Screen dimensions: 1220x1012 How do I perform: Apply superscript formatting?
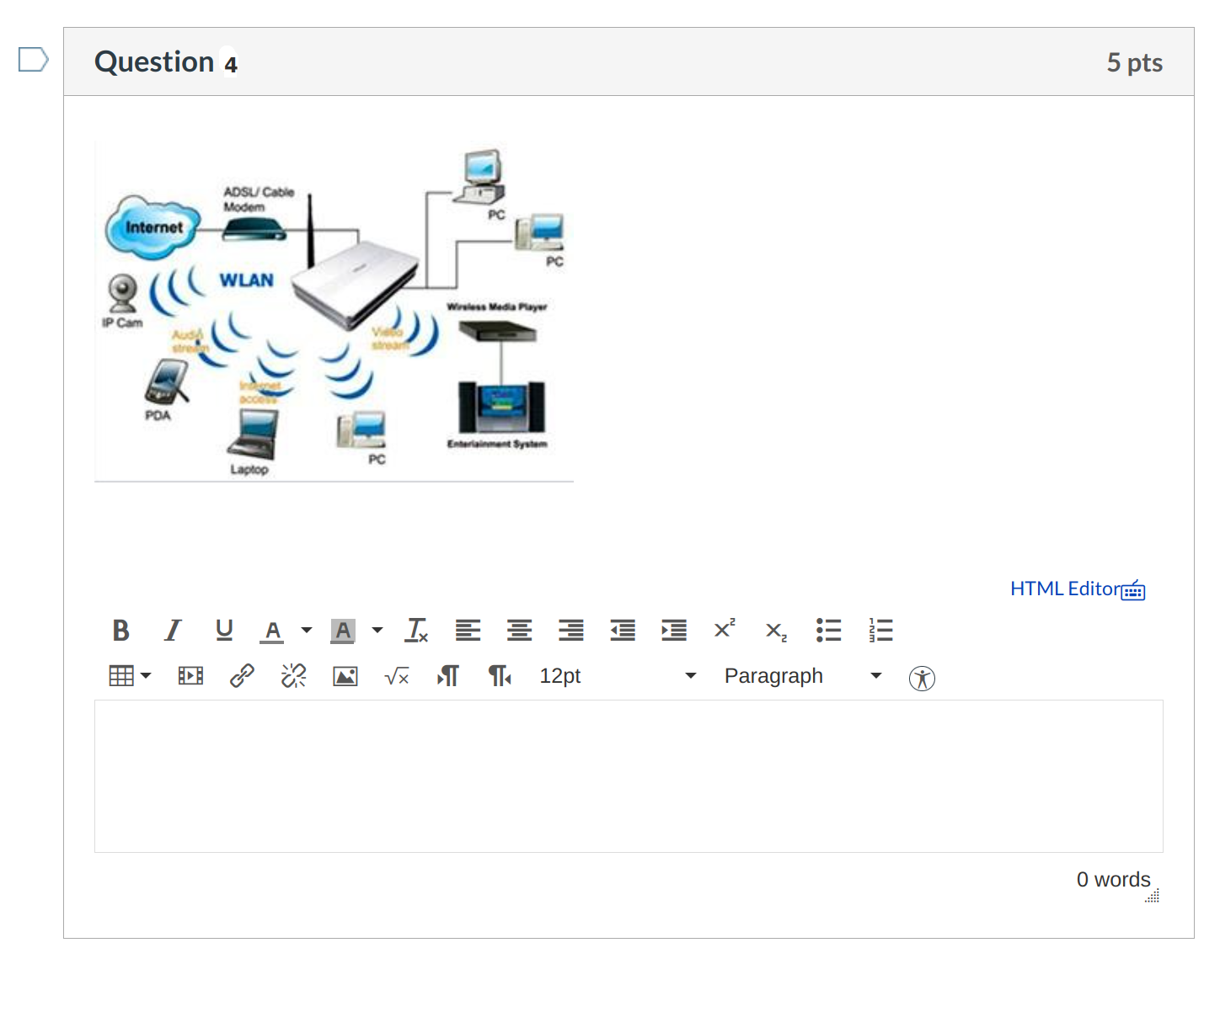[725, 629]
